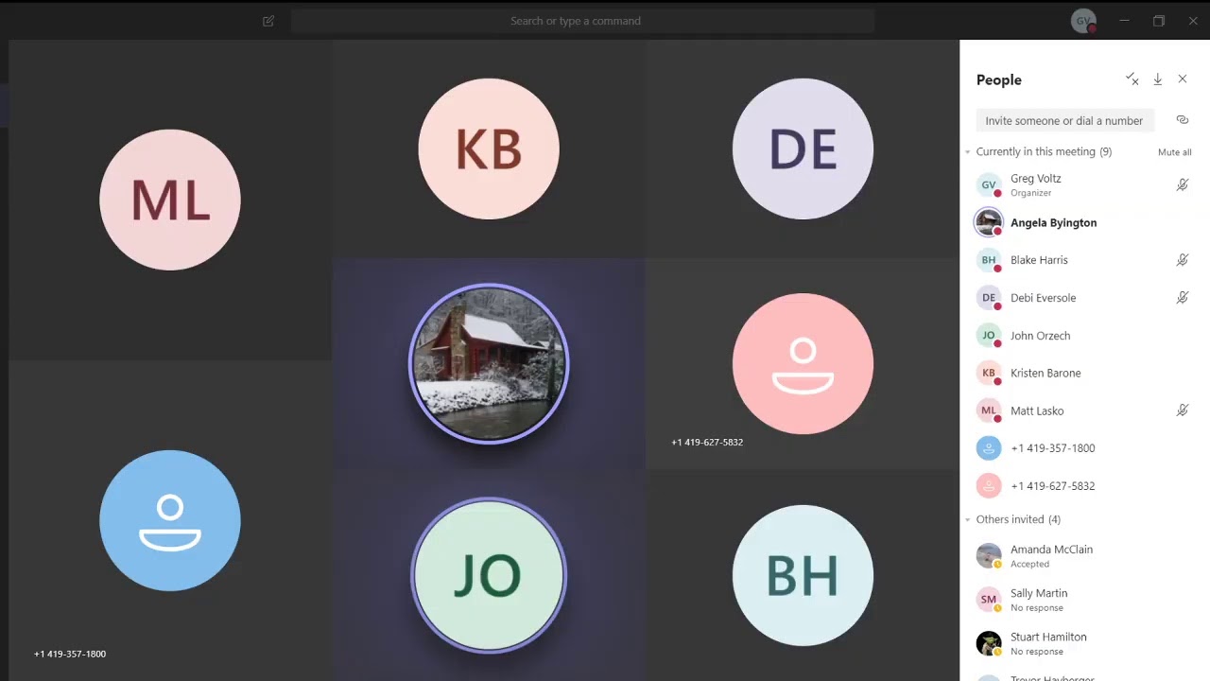
Task: Select John Orzech in the participant list
Action: click(x=1083, y=336)
